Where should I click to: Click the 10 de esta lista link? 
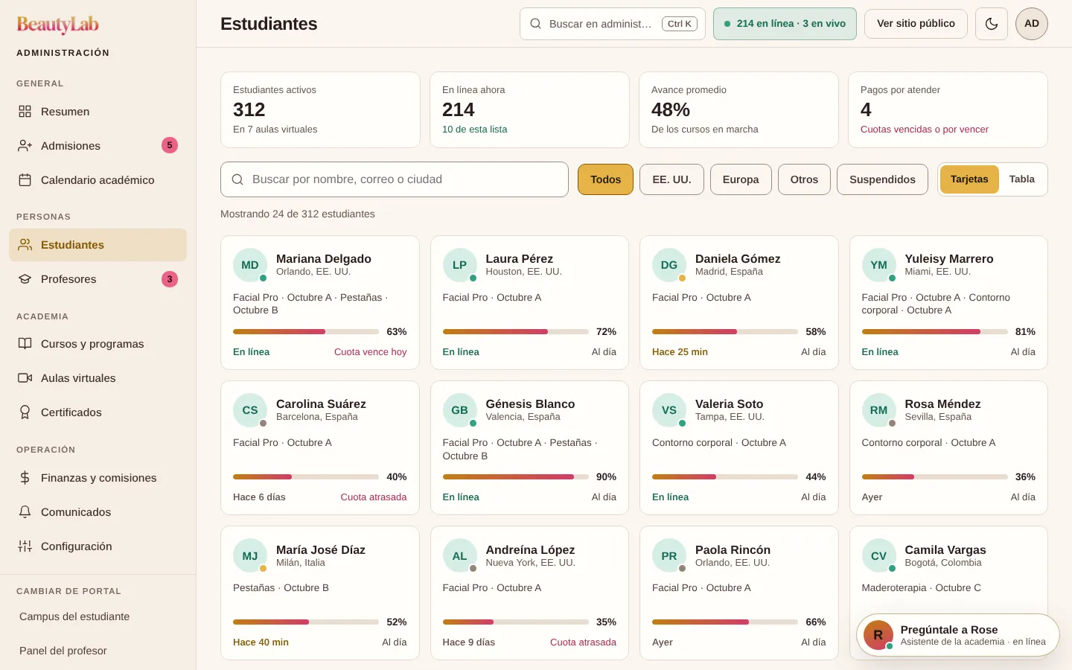pyautogui.click(x=474, y=130)
